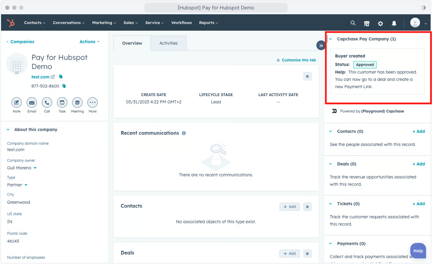
Task: Open the marketplace storefront icon
Action: coord(367,23)
